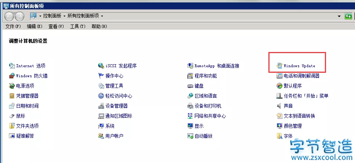This screenshot has height=163, width=355.
Task: Open the address bar history dropdown
Action: click(x=339, y=16)
